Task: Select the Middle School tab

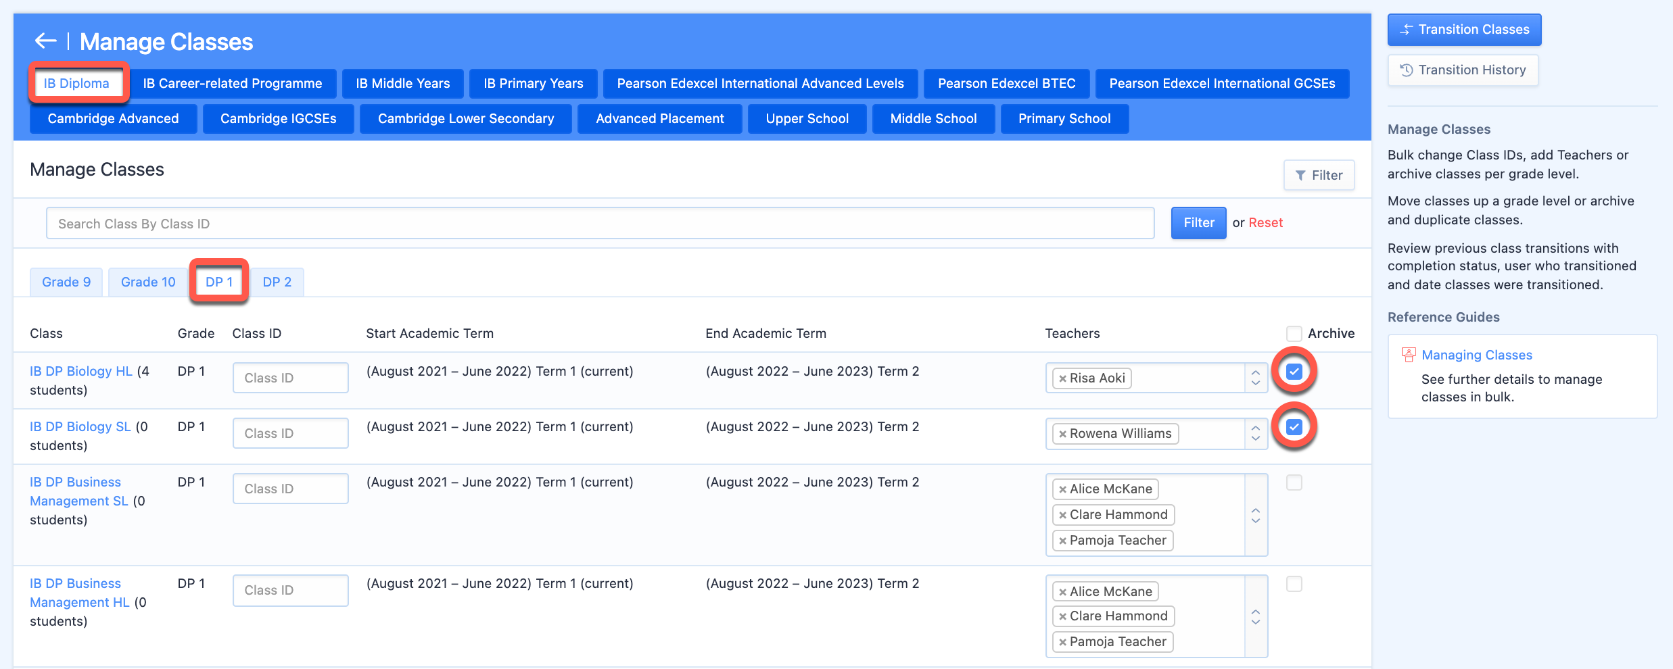Action: click(x=934, y=118)
